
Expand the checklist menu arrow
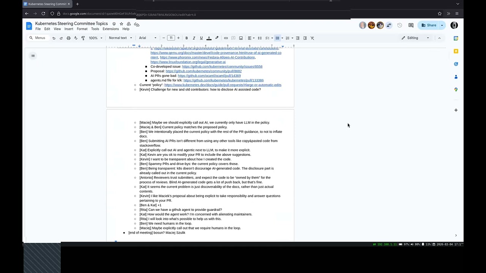272,38
